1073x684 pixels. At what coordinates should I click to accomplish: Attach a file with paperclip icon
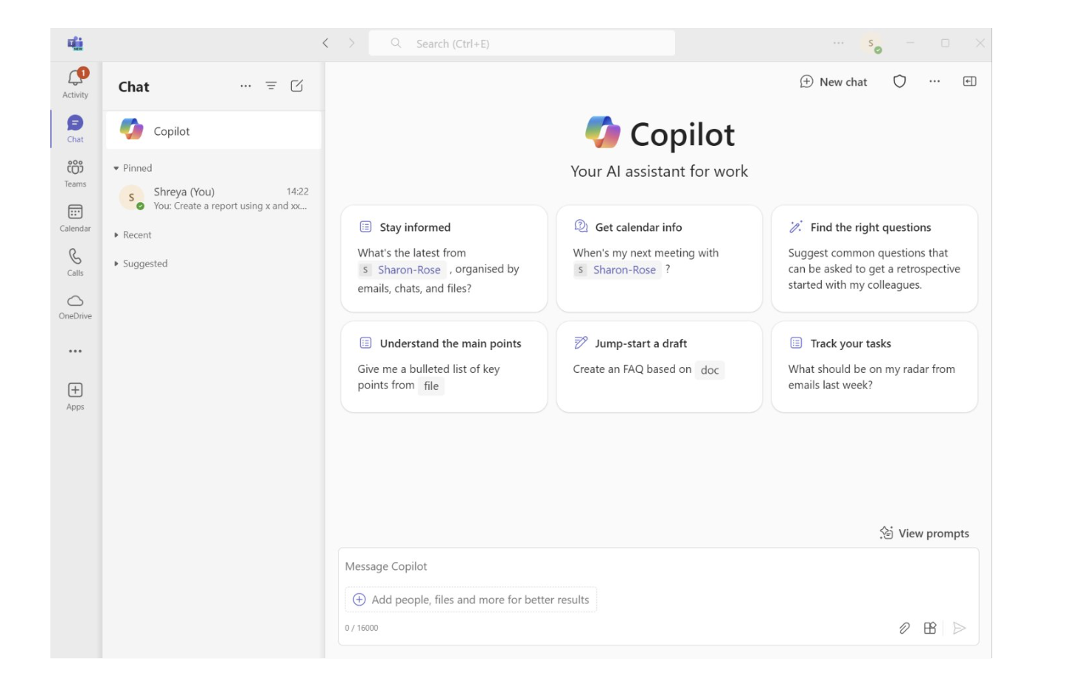click(904, 628)
